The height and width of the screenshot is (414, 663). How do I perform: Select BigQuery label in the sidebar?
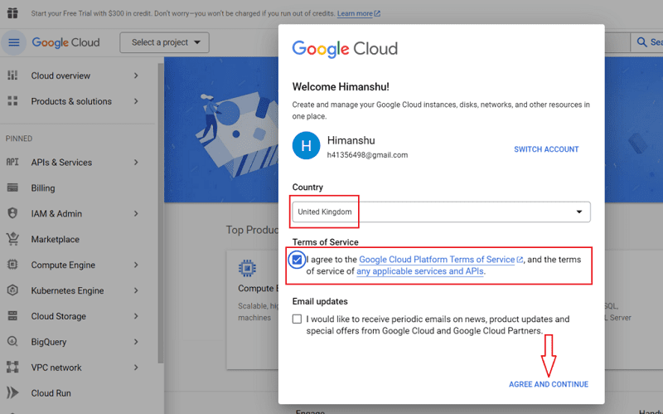pyautogui.click(x=49, y=342)
